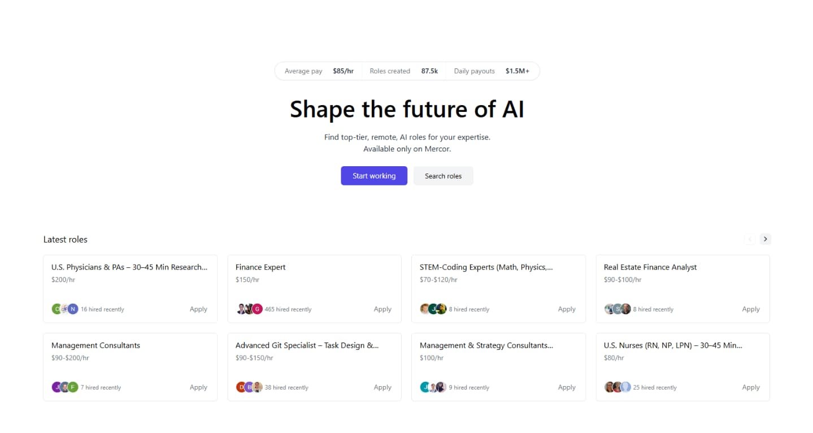Image resolution: width=813 pixels, height=433 pixels.
Task: Apply to the Advanced Git Specialist role
Action: [x=382, y=387]
